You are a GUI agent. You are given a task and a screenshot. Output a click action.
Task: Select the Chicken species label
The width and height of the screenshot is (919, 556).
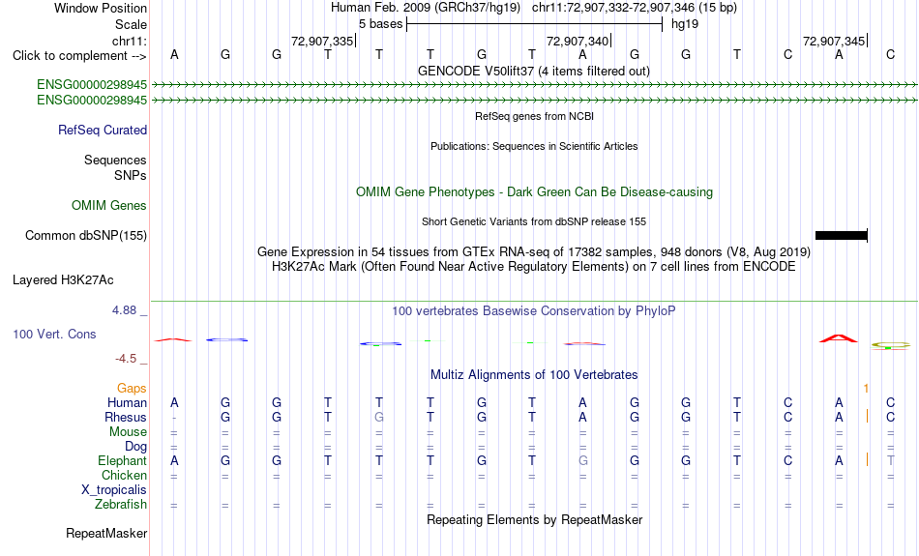pos(124,475)
